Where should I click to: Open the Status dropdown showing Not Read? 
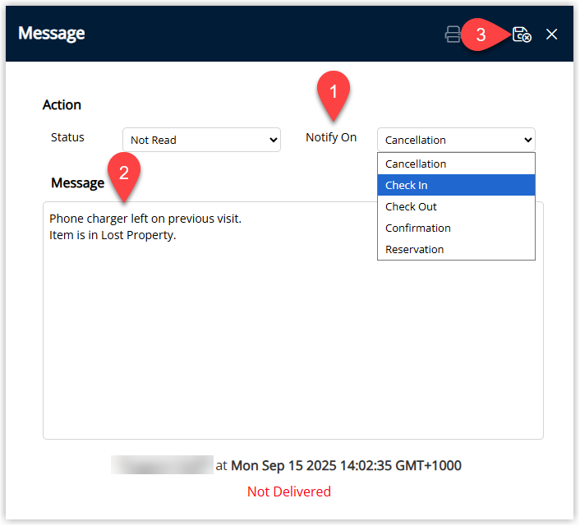click(x=201, y=140)
